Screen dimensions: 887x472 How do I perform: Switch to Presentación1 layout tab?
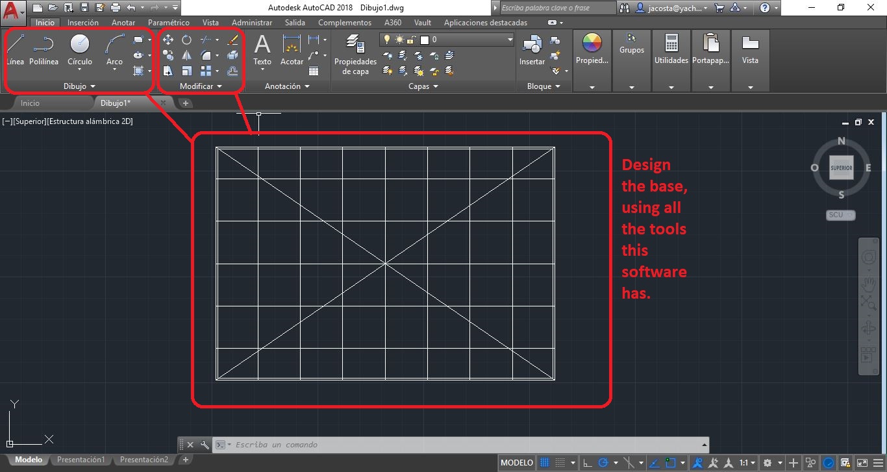pos(81,460)
